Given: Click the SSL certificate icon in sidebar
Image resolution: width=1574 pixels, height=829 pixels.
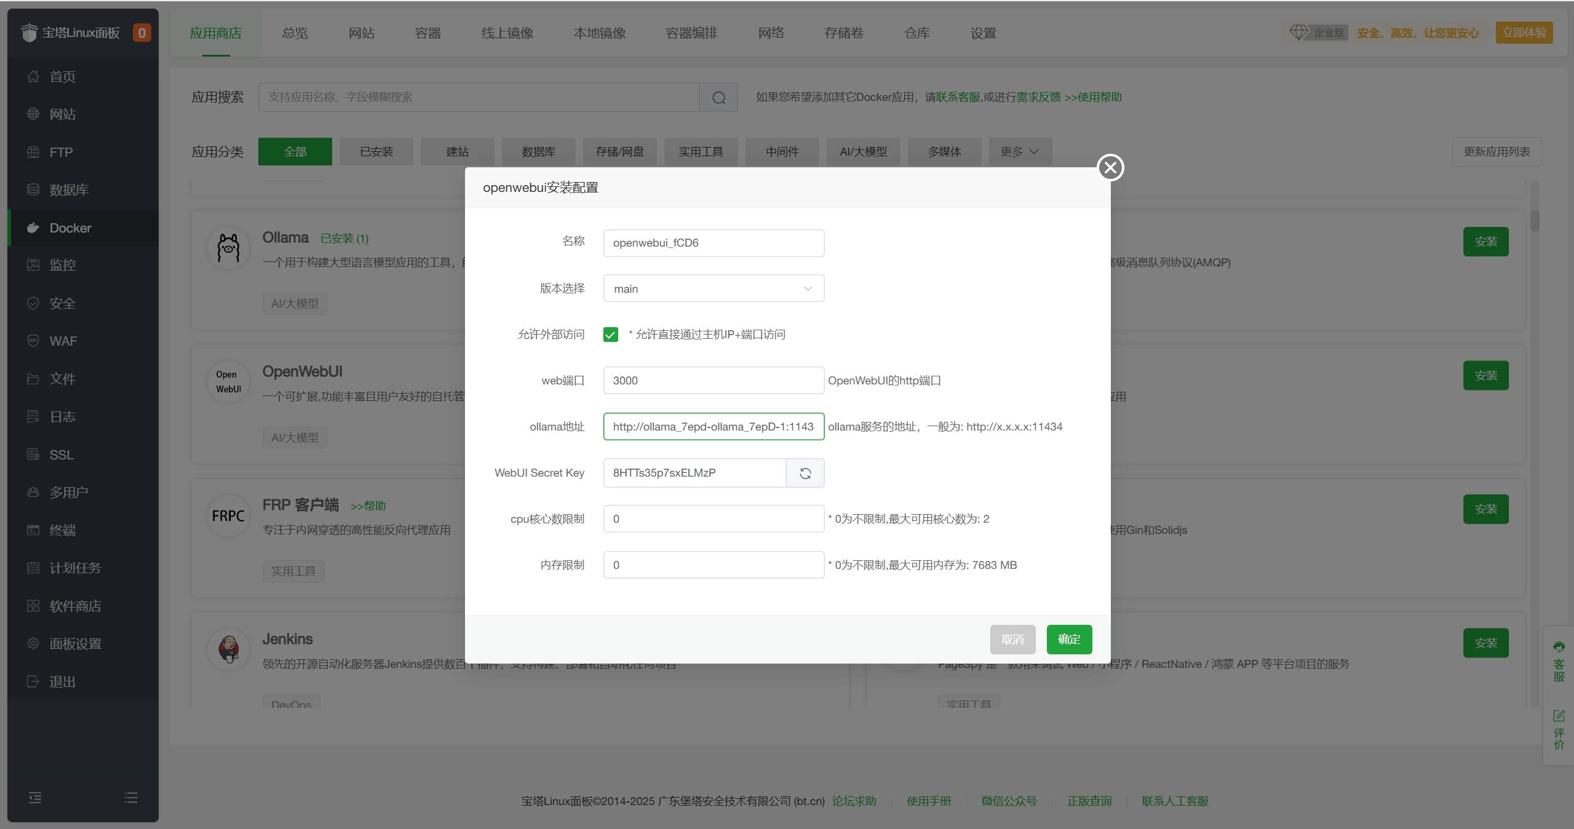Looking at the screenshot, I should pyautogui.click(x=33, y=454).
